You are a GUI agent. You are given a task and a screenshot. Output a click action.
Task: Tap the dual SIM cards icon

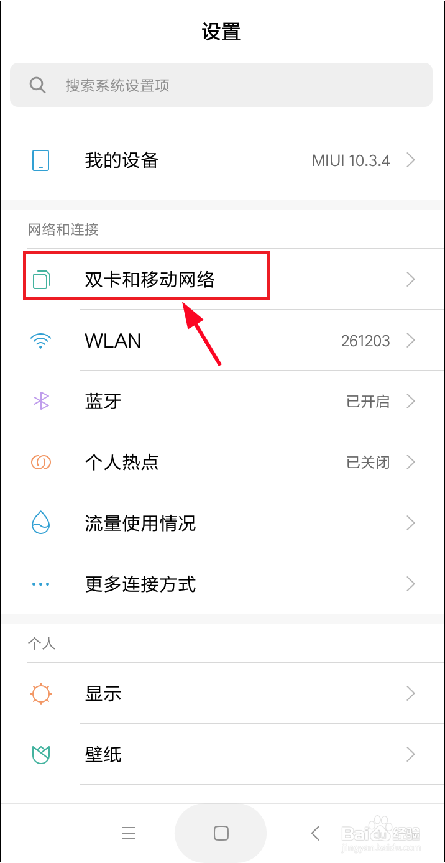click(x=41, y=280)
